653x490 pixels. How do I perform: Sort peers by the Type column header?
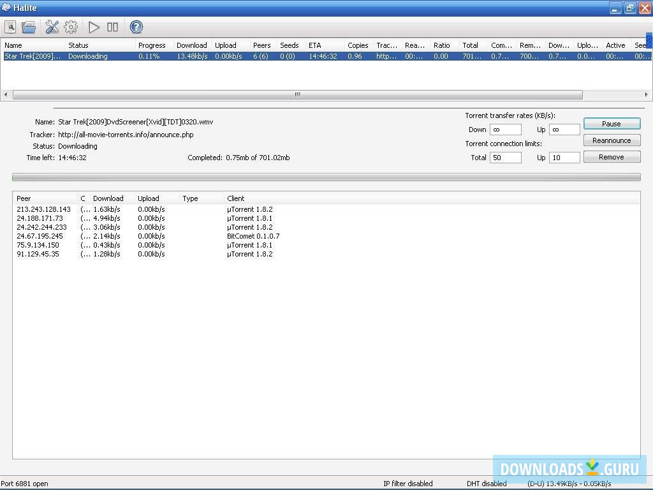(202, 198)
